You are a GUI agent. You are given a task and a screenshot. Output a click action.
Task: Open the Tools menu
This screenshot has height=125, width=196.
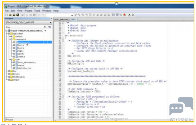[x=37, y=11]
